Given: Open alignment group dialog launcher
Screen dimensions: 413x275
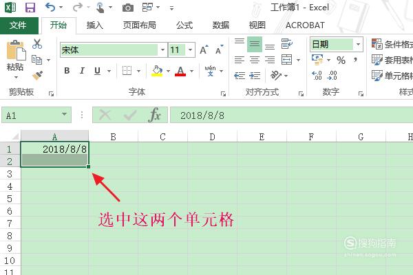Looking at the screenshot, I should pos(301,94).
